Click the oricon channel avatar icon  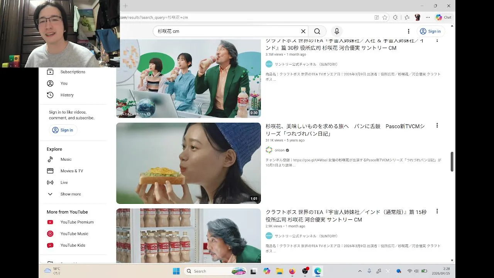(x=269, y=150)
